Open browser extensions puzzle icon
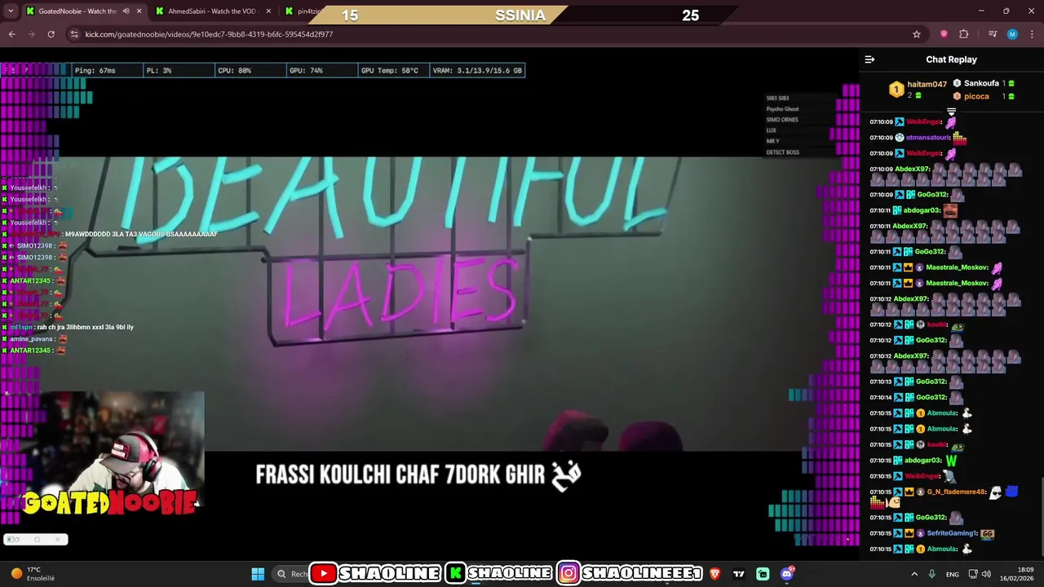The width and height of the screenshot is (1044, 587). pos(964,34)
